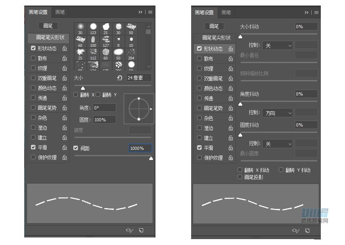345x245 pixels.
Task: Click lock icon beside 形状动态 in left panel
Action: tap(65, 48)
